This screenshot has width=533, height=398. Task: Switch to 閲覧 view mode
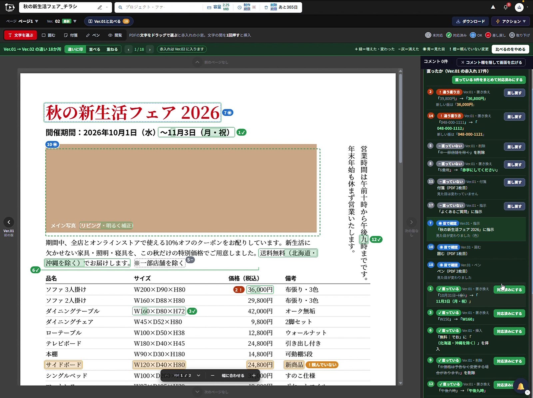tap(115, 35)
